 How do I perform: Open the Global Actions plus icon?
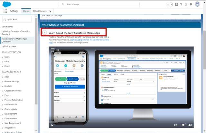tap(176, 4)
